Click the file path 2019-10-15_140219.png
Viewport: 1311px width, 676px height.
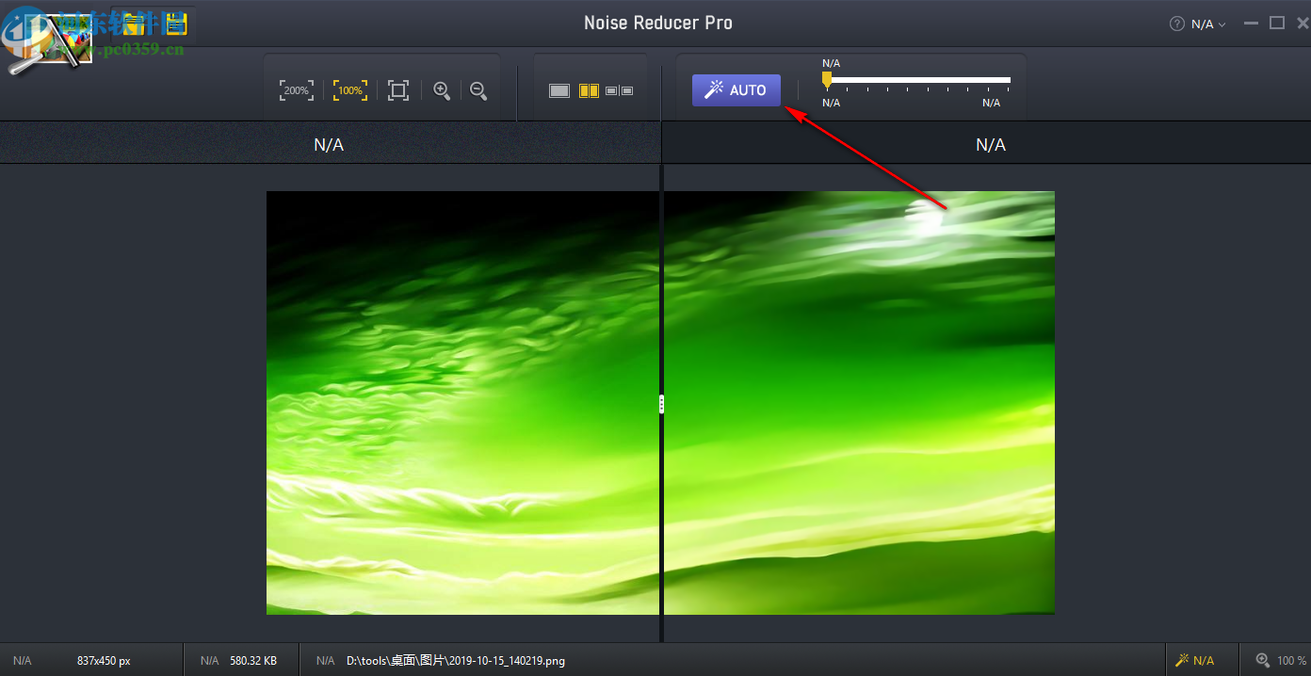(x=456, y=661)
